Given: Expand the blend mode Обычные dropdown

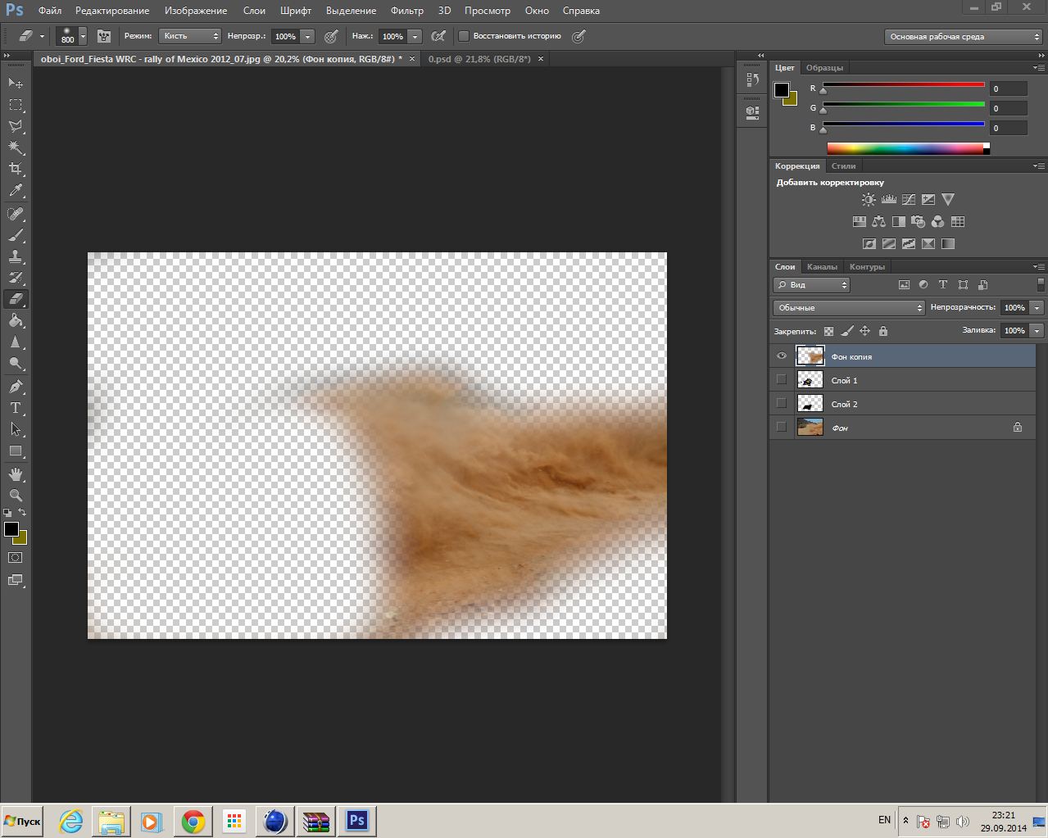Looking at the screenshot, I should pos(849,308).
